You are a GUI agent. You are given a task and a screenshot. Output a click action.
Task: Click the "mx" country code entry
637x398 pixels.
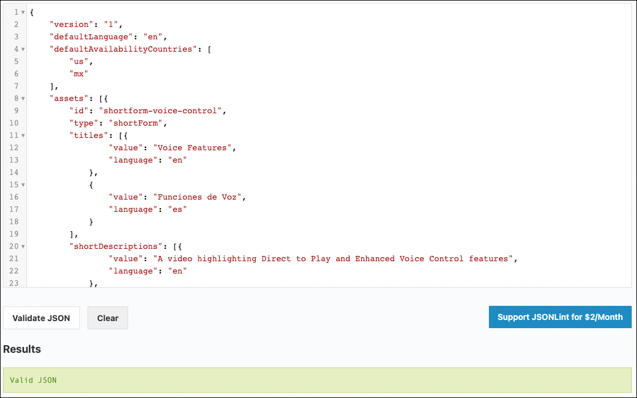(79, 74)
